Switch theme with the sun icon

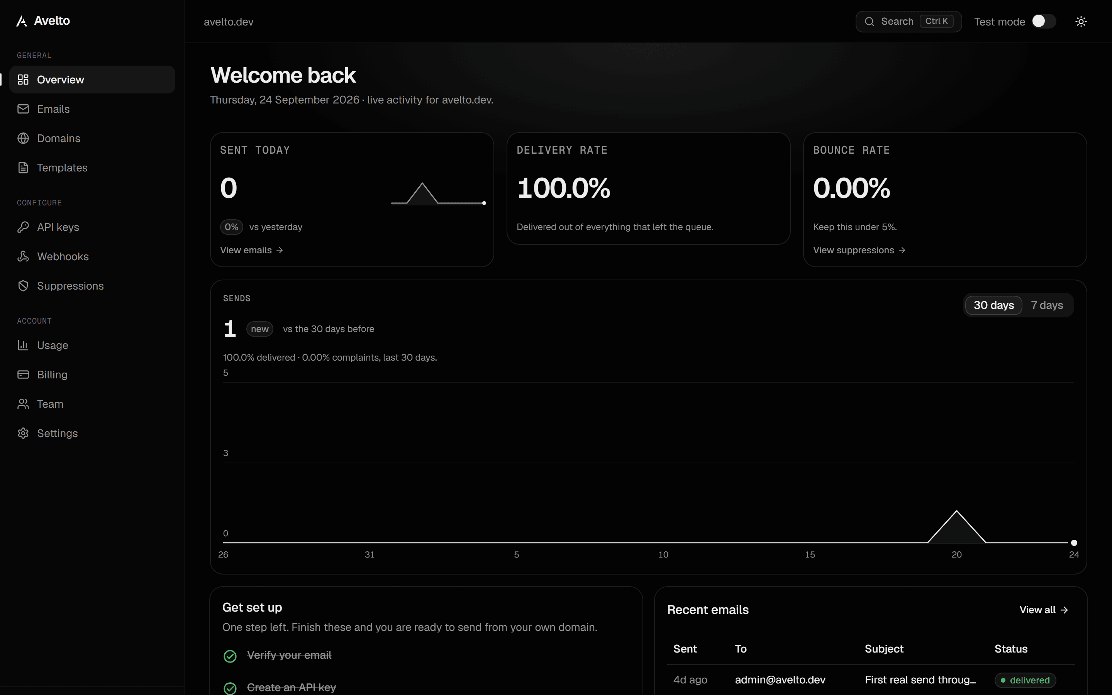click(x=1081, y=22)
